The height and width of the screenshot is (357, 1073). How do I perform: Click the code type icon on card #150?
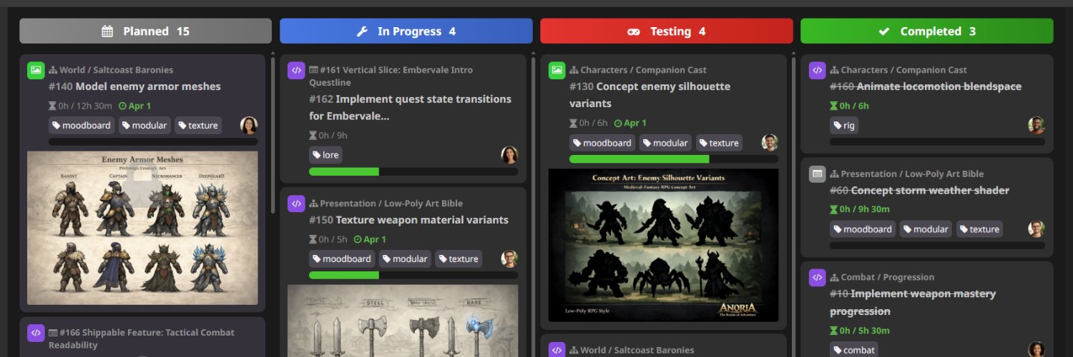point(296,203)
